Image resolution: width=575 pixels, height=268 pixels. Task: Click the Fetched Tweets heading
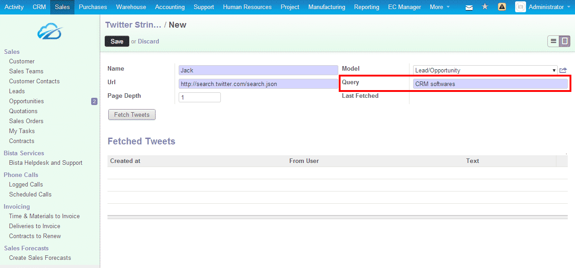141,141
